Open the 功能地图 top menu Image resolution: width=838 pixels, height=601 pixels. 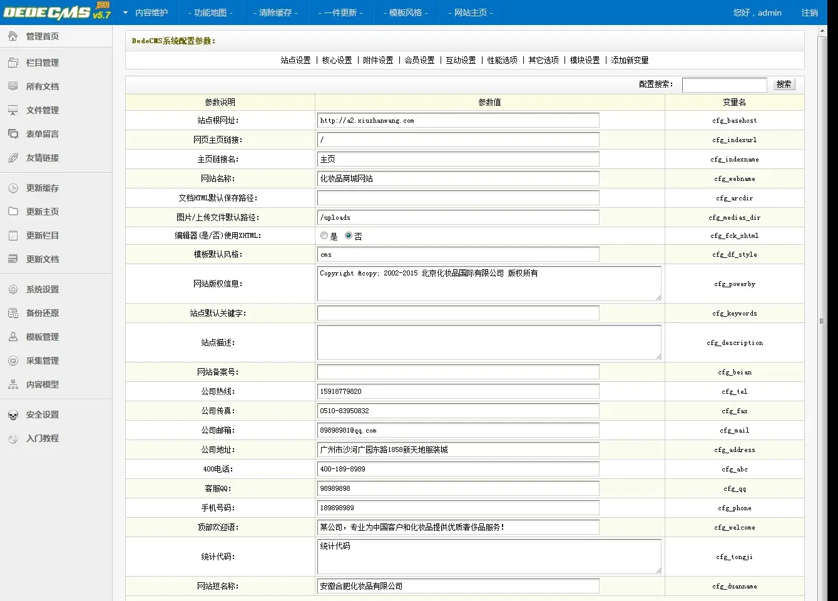(x=210, y=13)
